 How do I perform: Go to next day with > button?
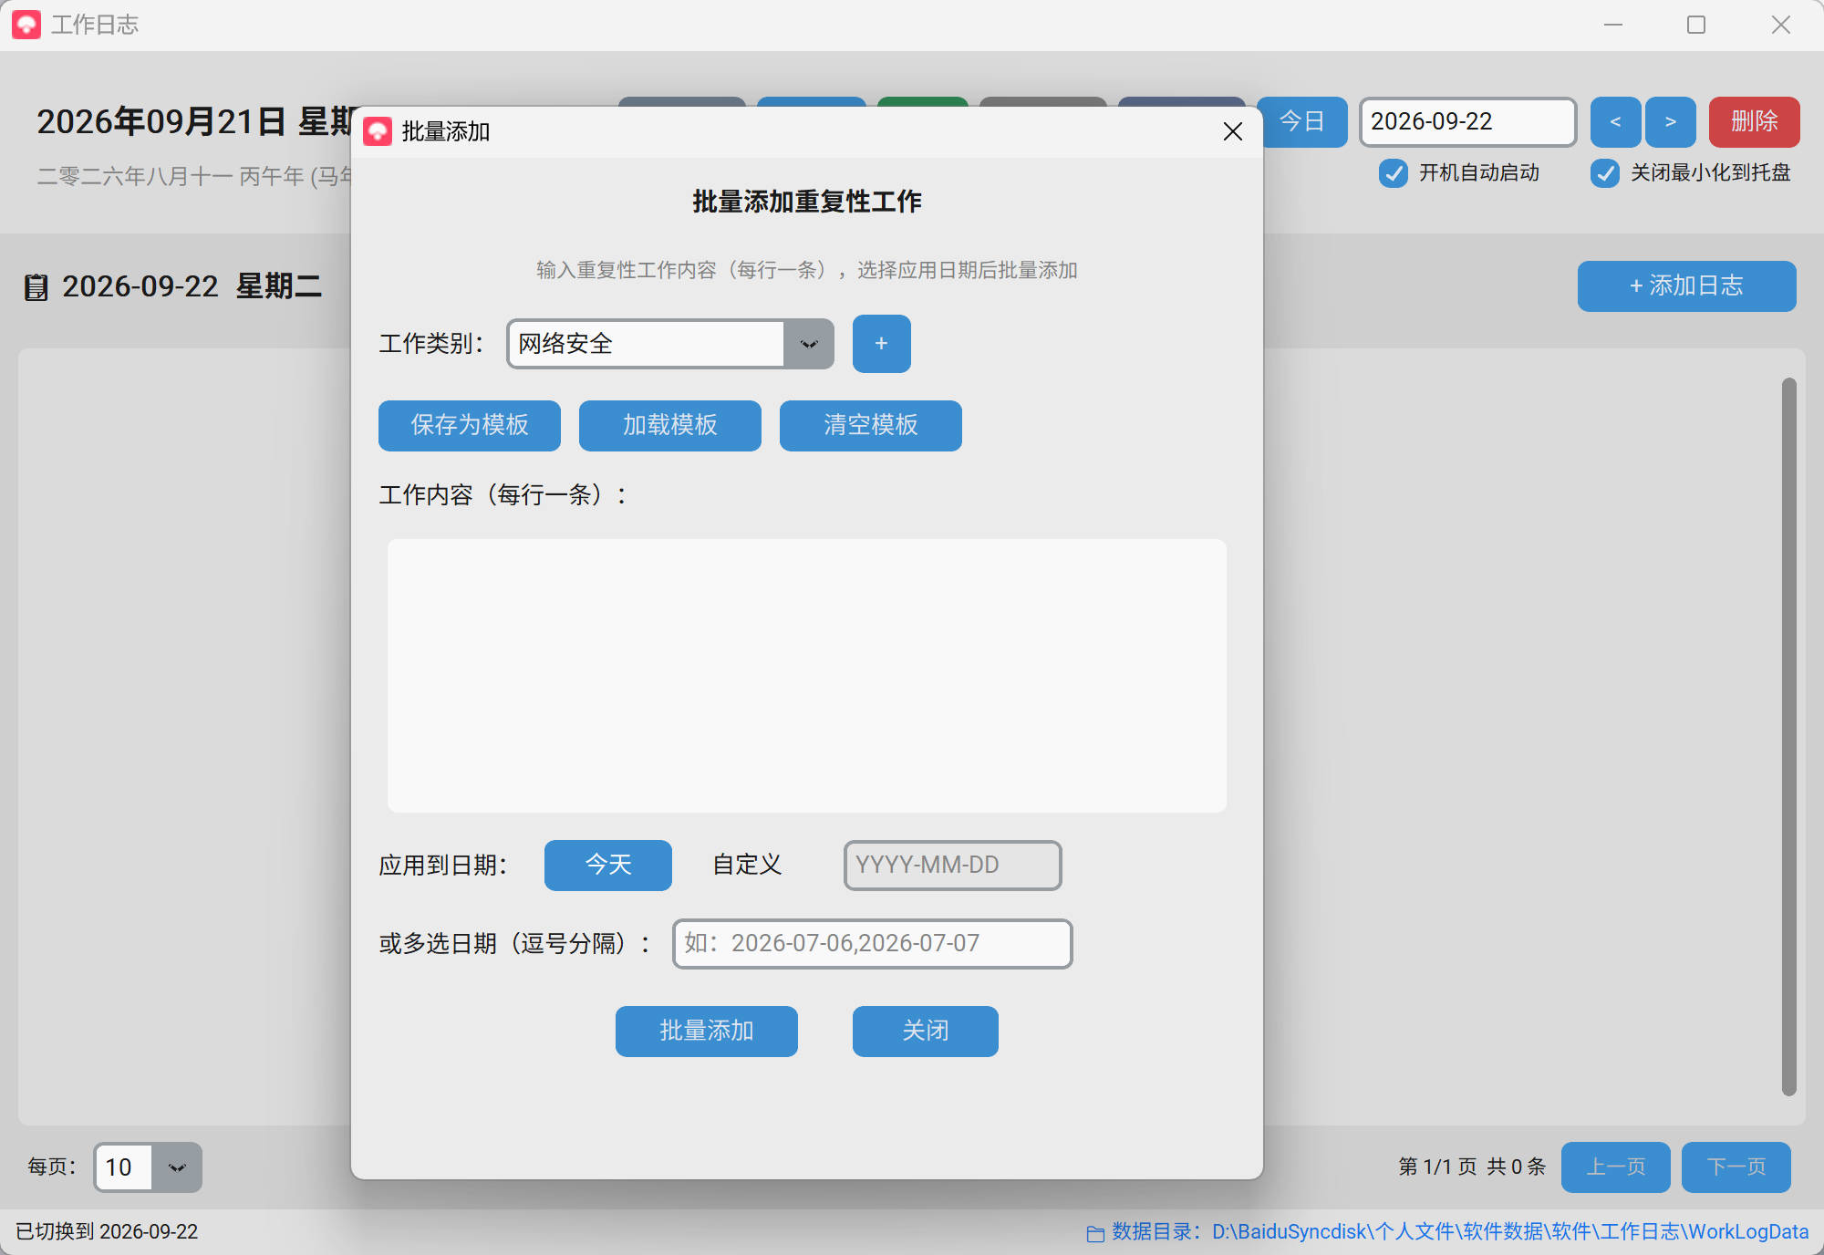pyautogui.click(x=1671, y=121)
